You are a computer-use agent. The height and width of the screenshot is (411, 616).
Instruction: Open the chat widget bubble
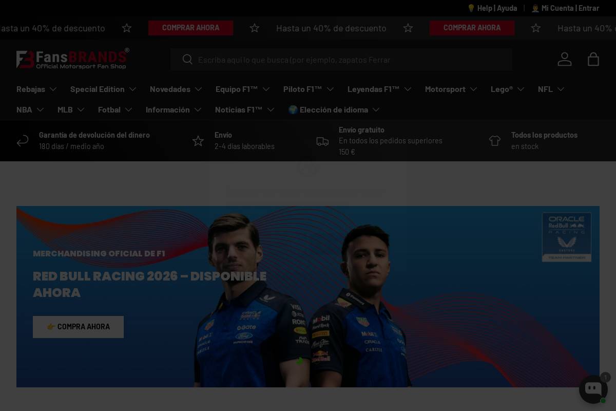(593, 389)
